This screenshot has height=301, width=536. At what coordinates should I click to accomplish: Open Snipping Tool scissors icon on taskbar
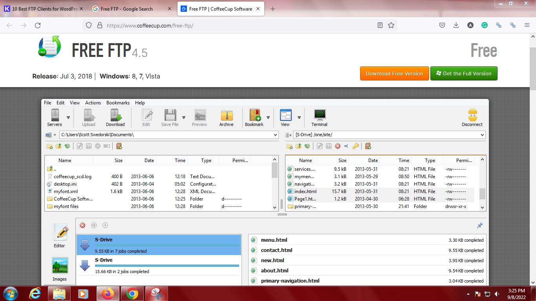pyautogui.click(x=157, y=293)
